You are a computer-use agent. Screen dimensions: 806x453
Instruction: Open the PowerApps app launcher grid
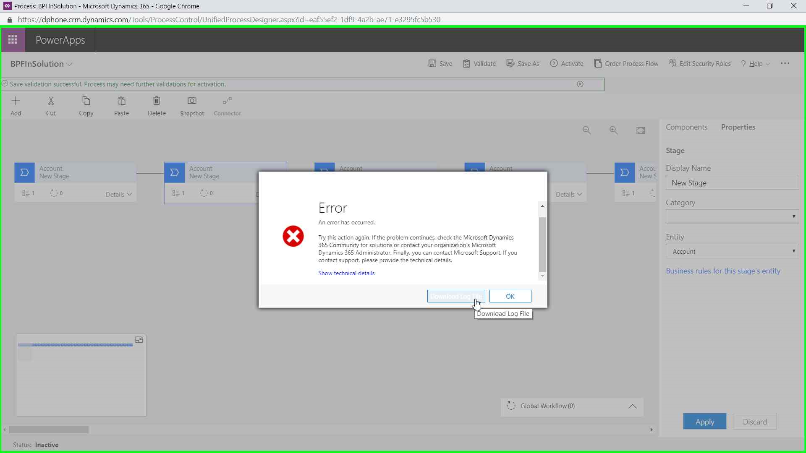[x=13, y=40]
